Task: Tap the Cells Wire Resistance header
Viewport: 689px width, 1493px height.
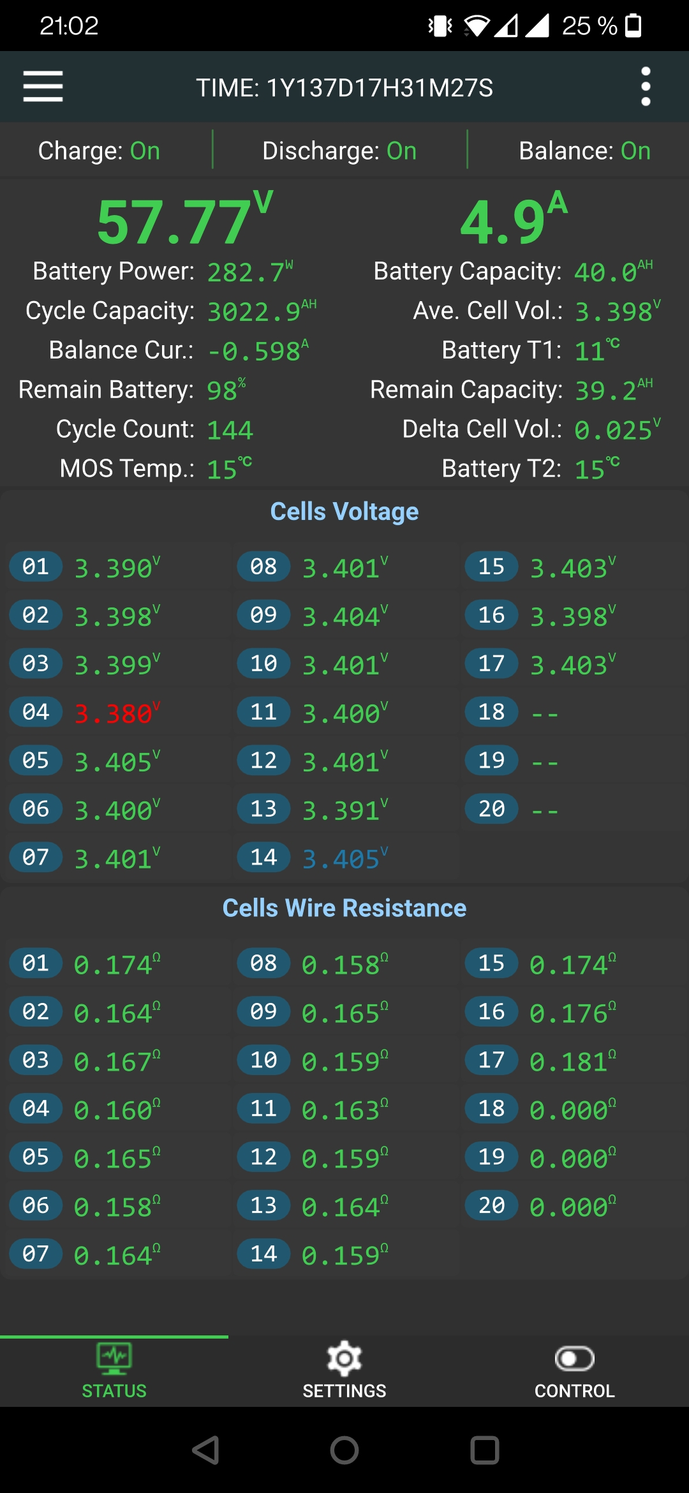Action: (x=344, y=908)
